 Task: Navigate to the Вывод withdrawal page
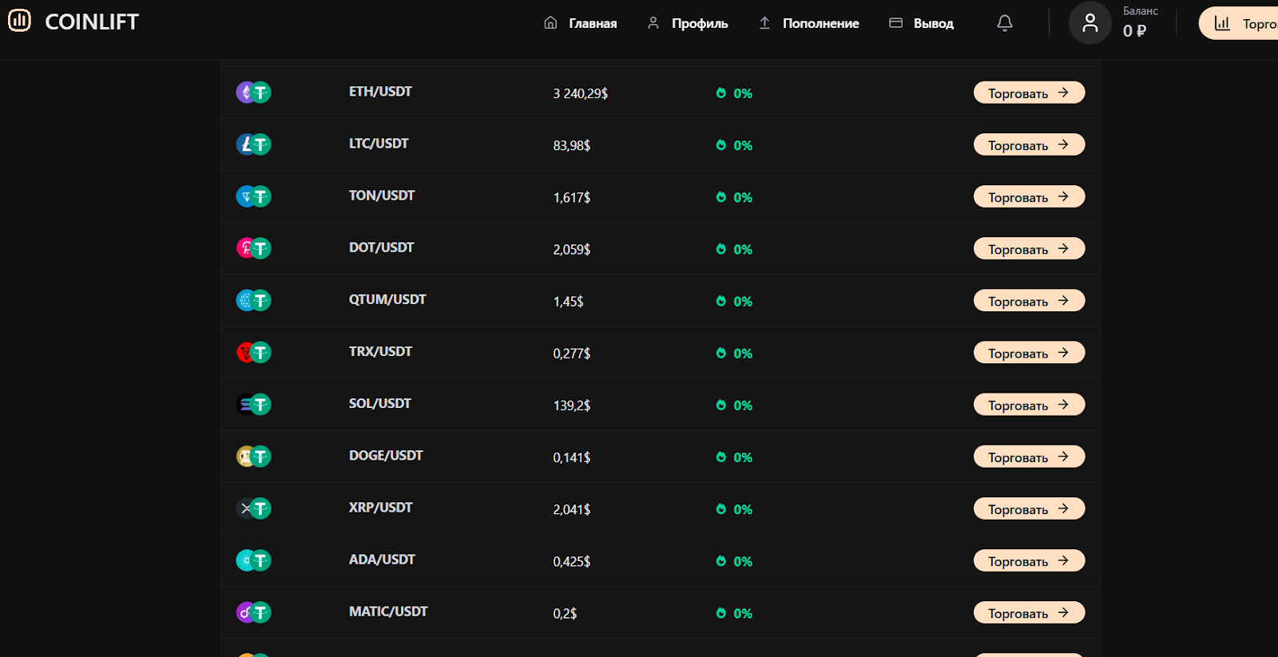click(x=922, y=23)
